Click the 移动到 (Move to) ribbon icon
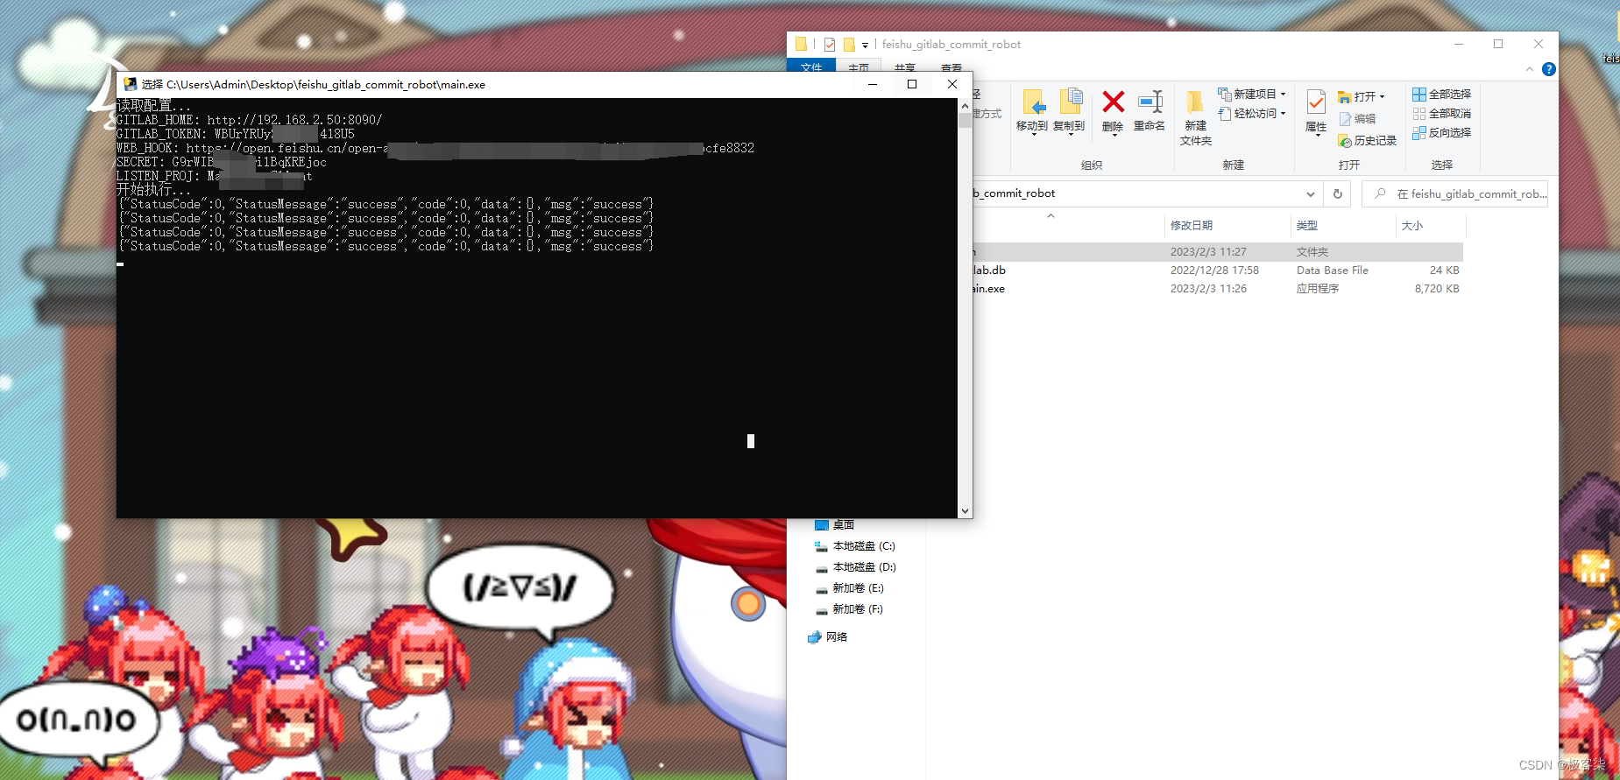The image size is (1620, 780). (x=1032, y=110)
